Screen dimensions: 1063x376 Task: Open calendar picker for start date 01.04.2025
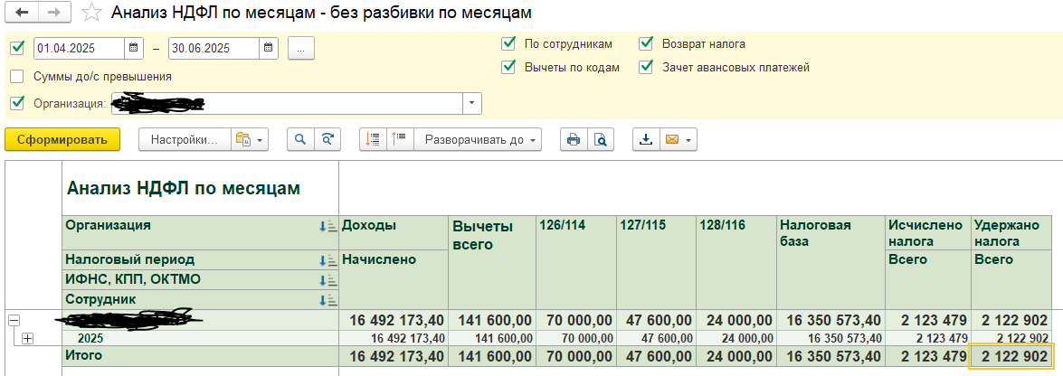pyautogui.click(x=133, y=48)
